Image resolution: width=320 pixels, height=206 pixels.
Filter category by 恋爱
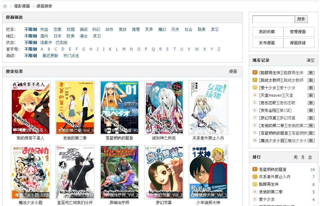tap(57, 30)
